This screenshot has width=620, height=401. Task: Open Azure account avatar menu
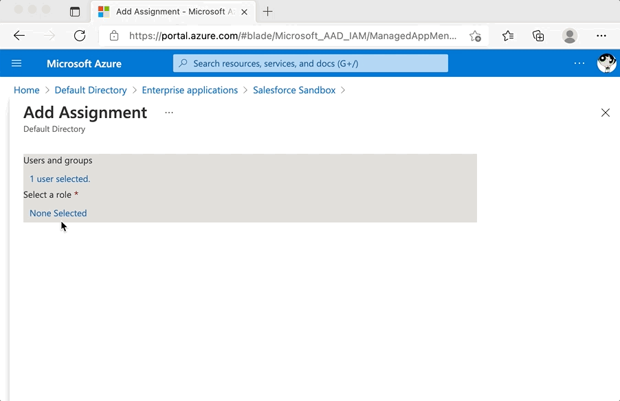click(x=606, y=63)
